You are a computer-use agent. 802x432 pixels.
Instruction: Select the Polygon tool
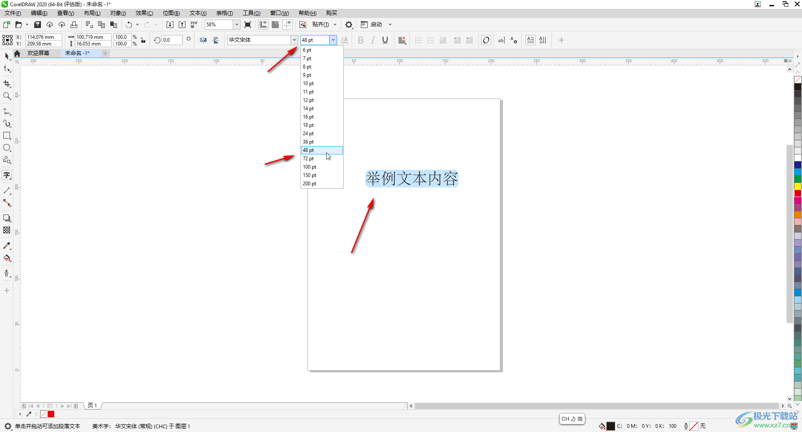point(7,160)
